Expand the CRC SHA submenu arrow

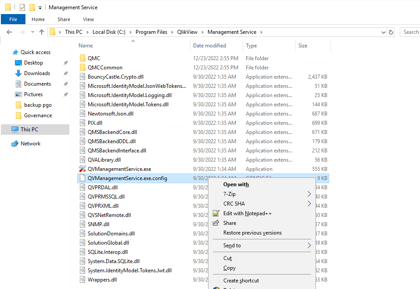coord(309,203)
